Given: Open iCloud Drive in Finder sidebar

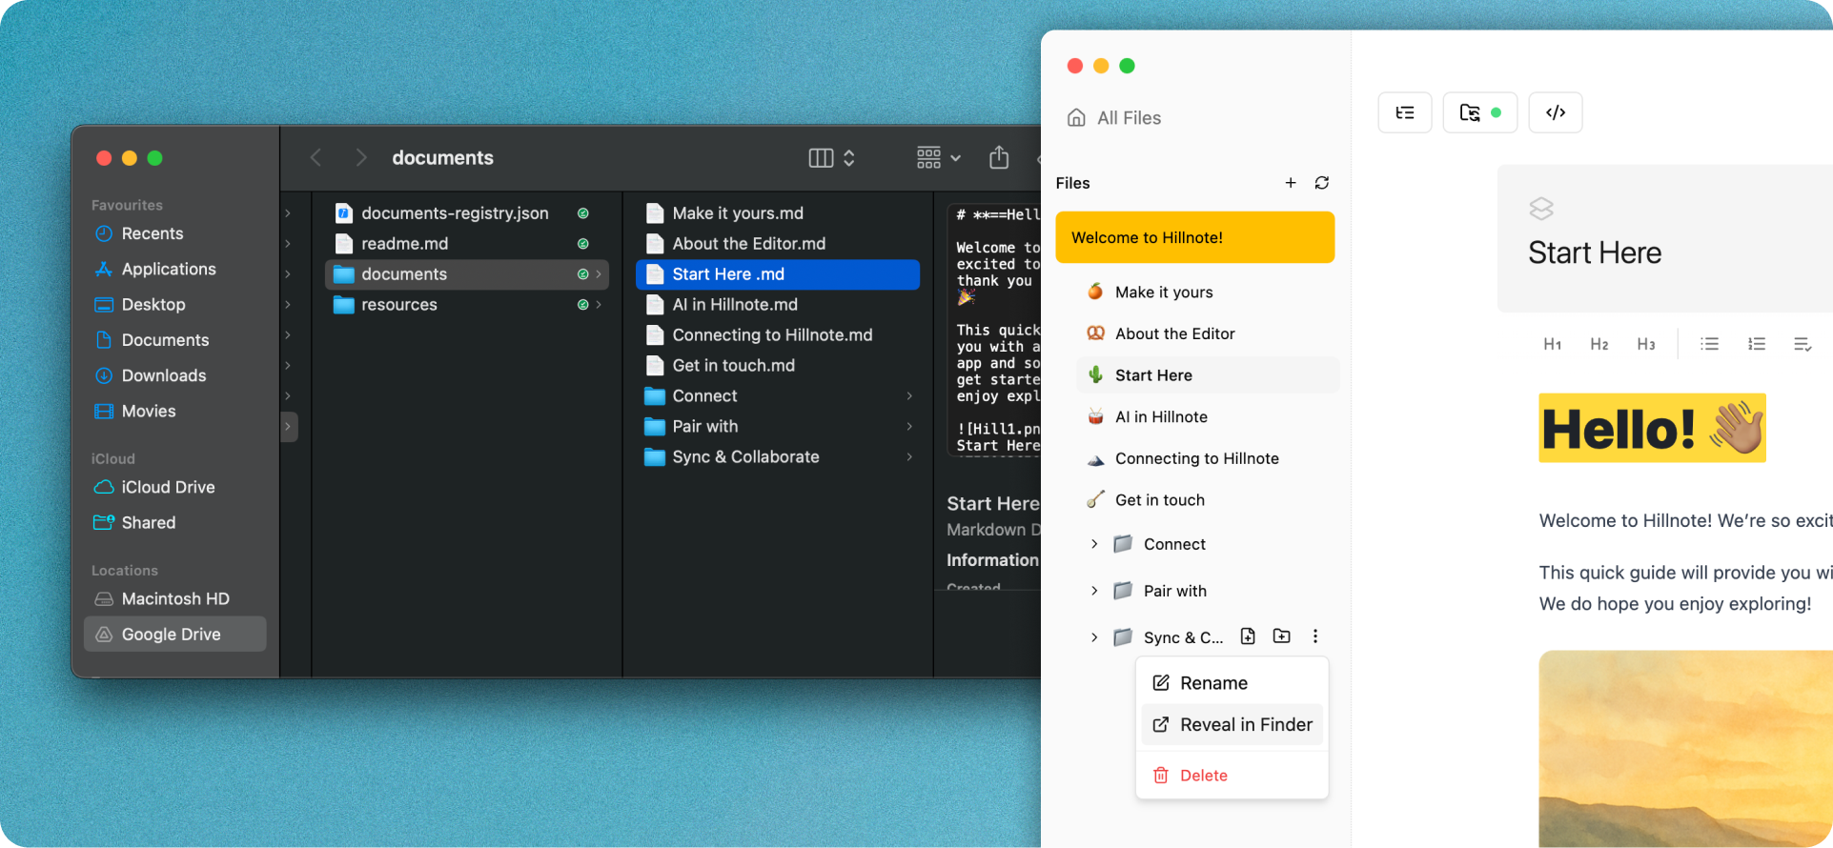Looking at the screenshot, I should 175,487.
